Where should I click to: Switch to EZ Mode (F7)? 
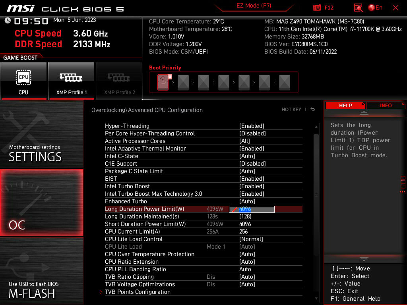pos(254,6)
